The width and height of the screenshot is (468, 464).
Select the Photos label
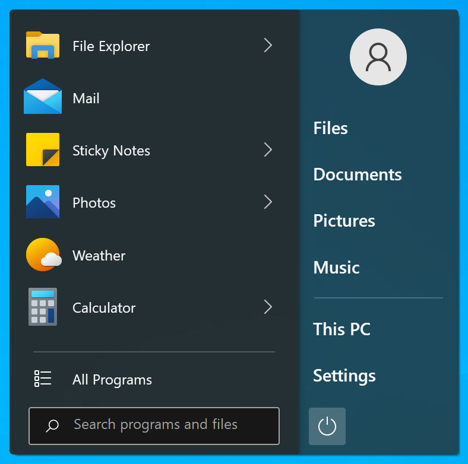pyautogui.click(x=94, y=203)
